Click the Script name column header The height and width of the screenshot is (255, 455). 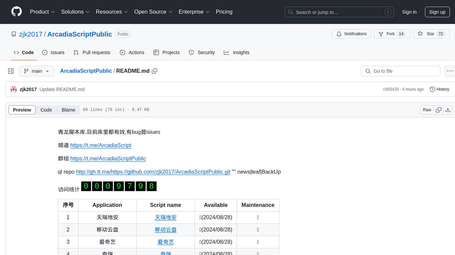[x=166, y=205]
